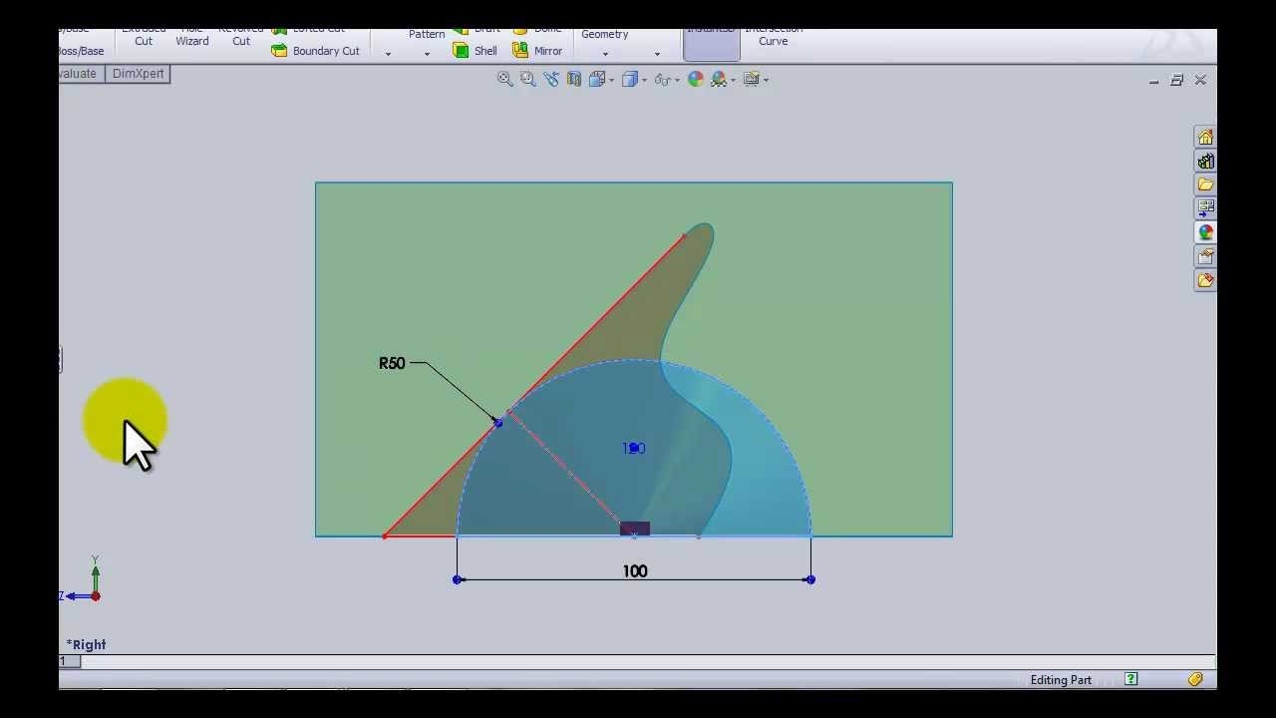Open the View Settings monitor icon
This screenshot has width=1276, height=718.
[x=751, y=80]
